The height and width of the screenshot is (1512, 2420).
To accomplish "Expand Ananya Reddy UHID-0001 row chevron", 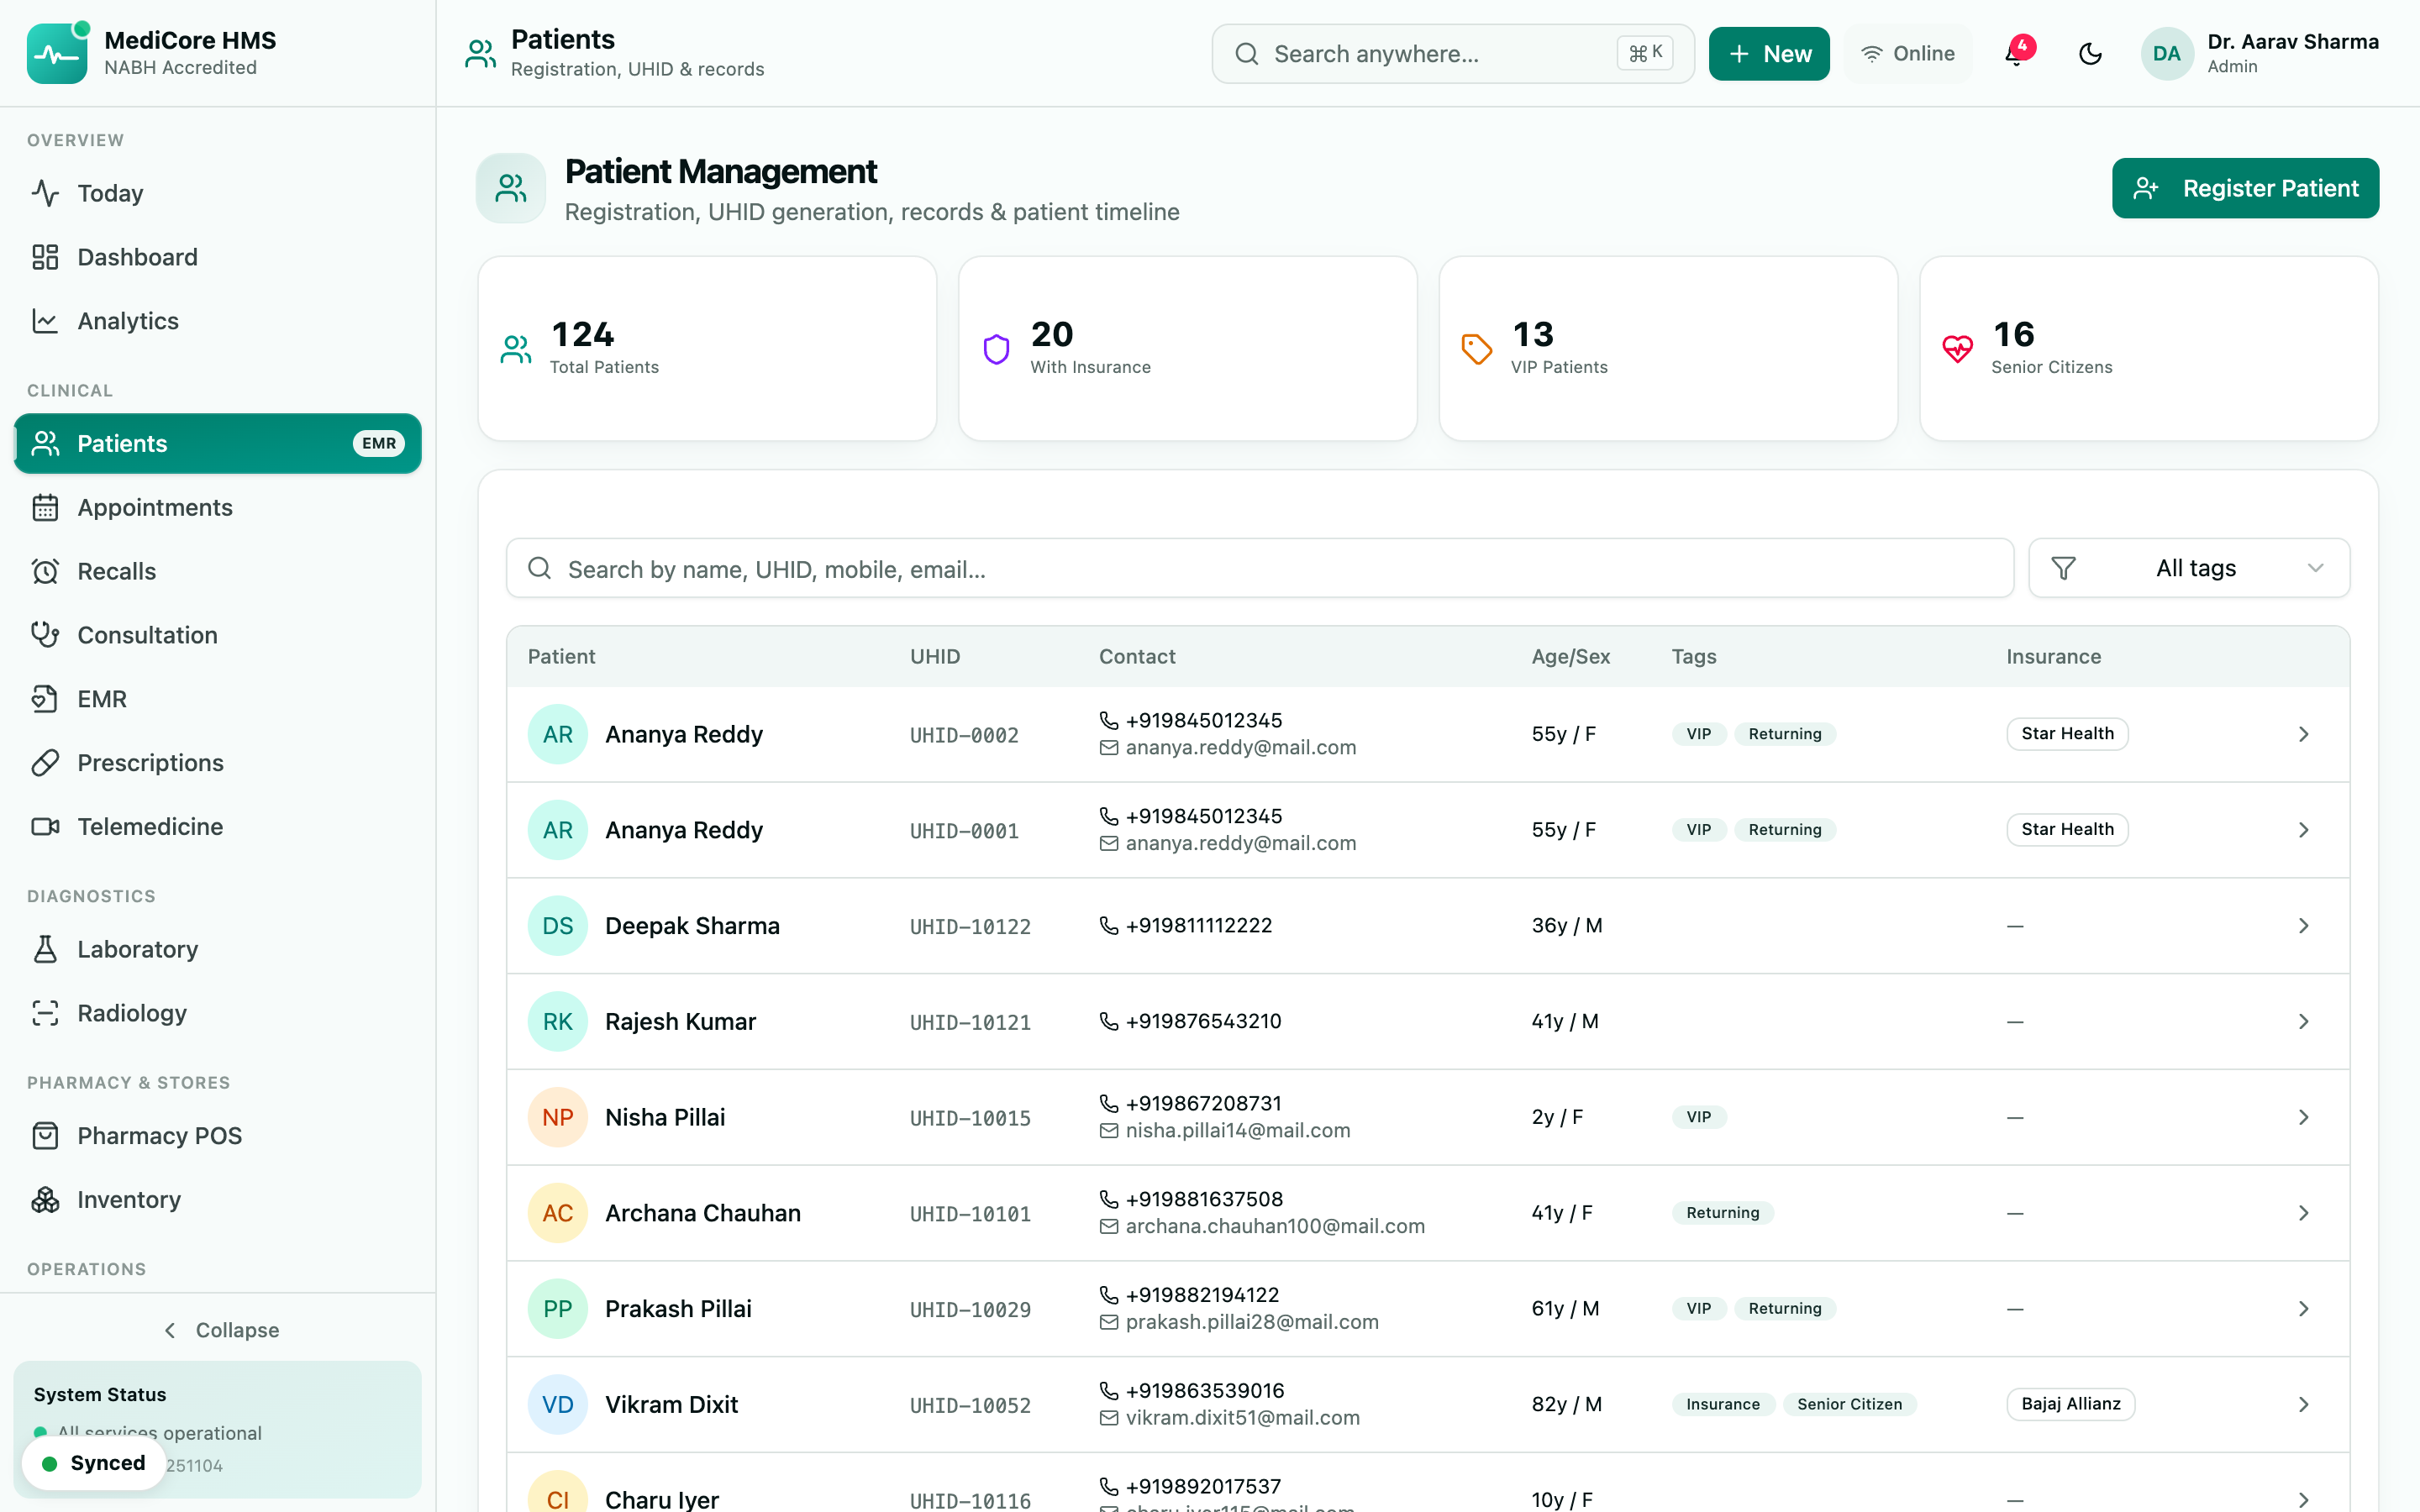I will pyautogui.click(x=2303, y=831).
